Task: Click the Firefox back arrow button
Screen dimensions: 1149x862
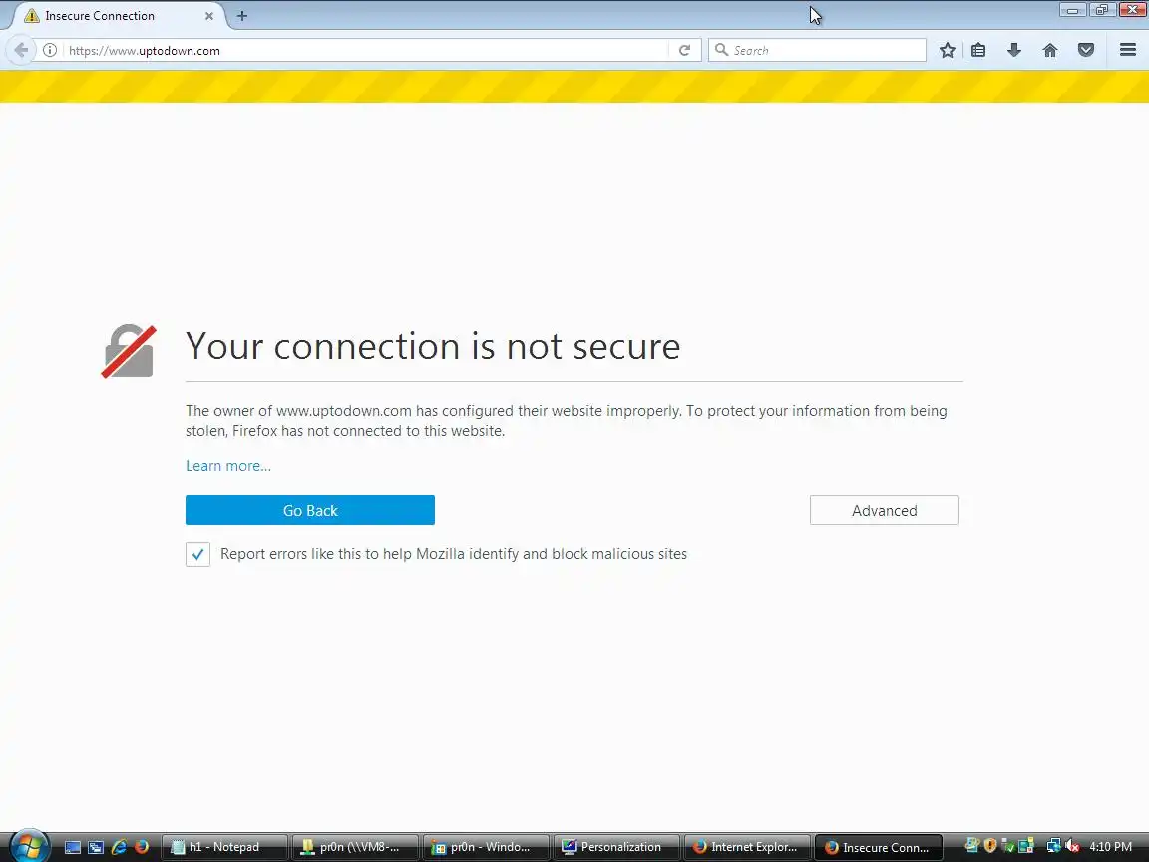Action: click(x=21, y=50)
